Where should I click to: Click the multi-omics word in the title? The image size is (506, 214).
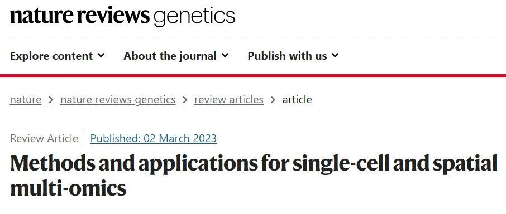pyautogui.click(x=68, y=188)
